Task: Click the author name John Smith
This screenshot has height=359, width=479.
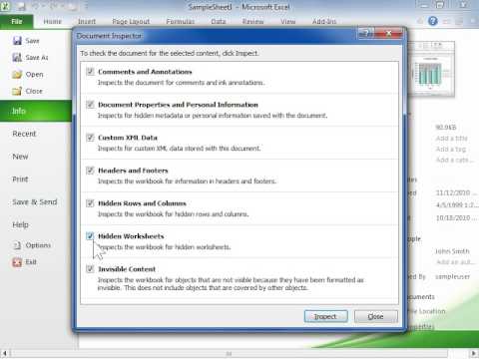Action: coord(452,251)
